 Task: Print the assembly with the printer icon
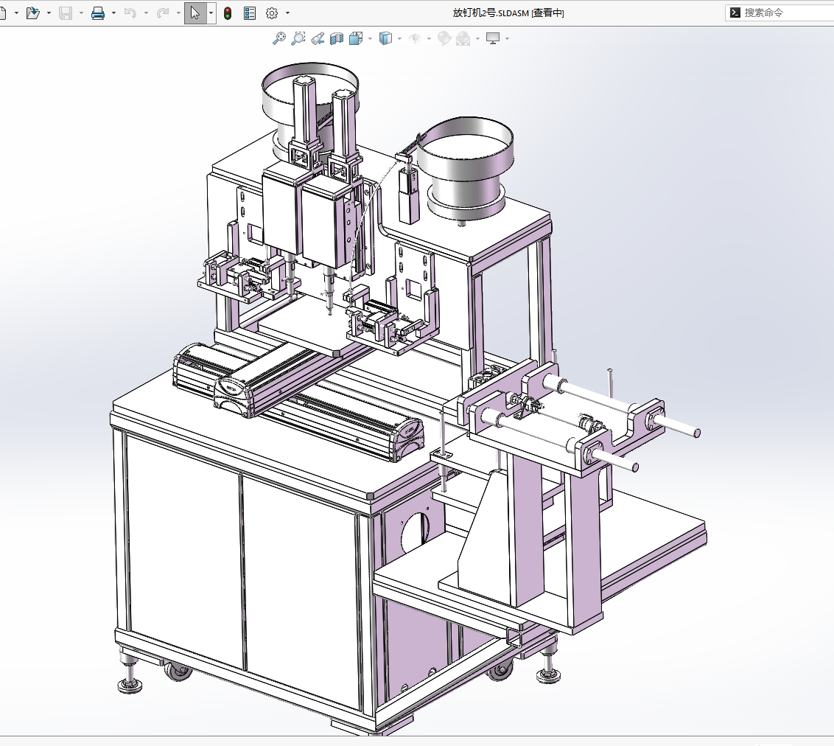click(x=98, y=13)
